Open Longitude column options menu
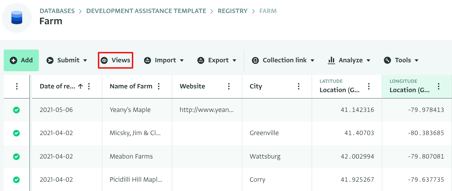The width and height of the screenshot is (452, 191). point(439,87)
